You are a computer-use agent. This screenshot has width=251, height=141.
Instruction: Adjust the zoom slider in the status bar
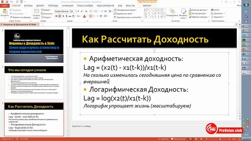220,139
